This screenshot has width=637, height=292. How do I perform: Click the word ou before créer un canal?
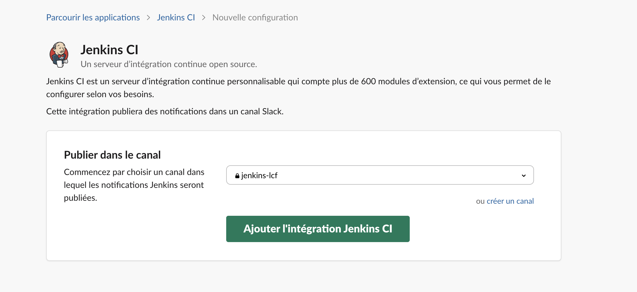(480, 201)
